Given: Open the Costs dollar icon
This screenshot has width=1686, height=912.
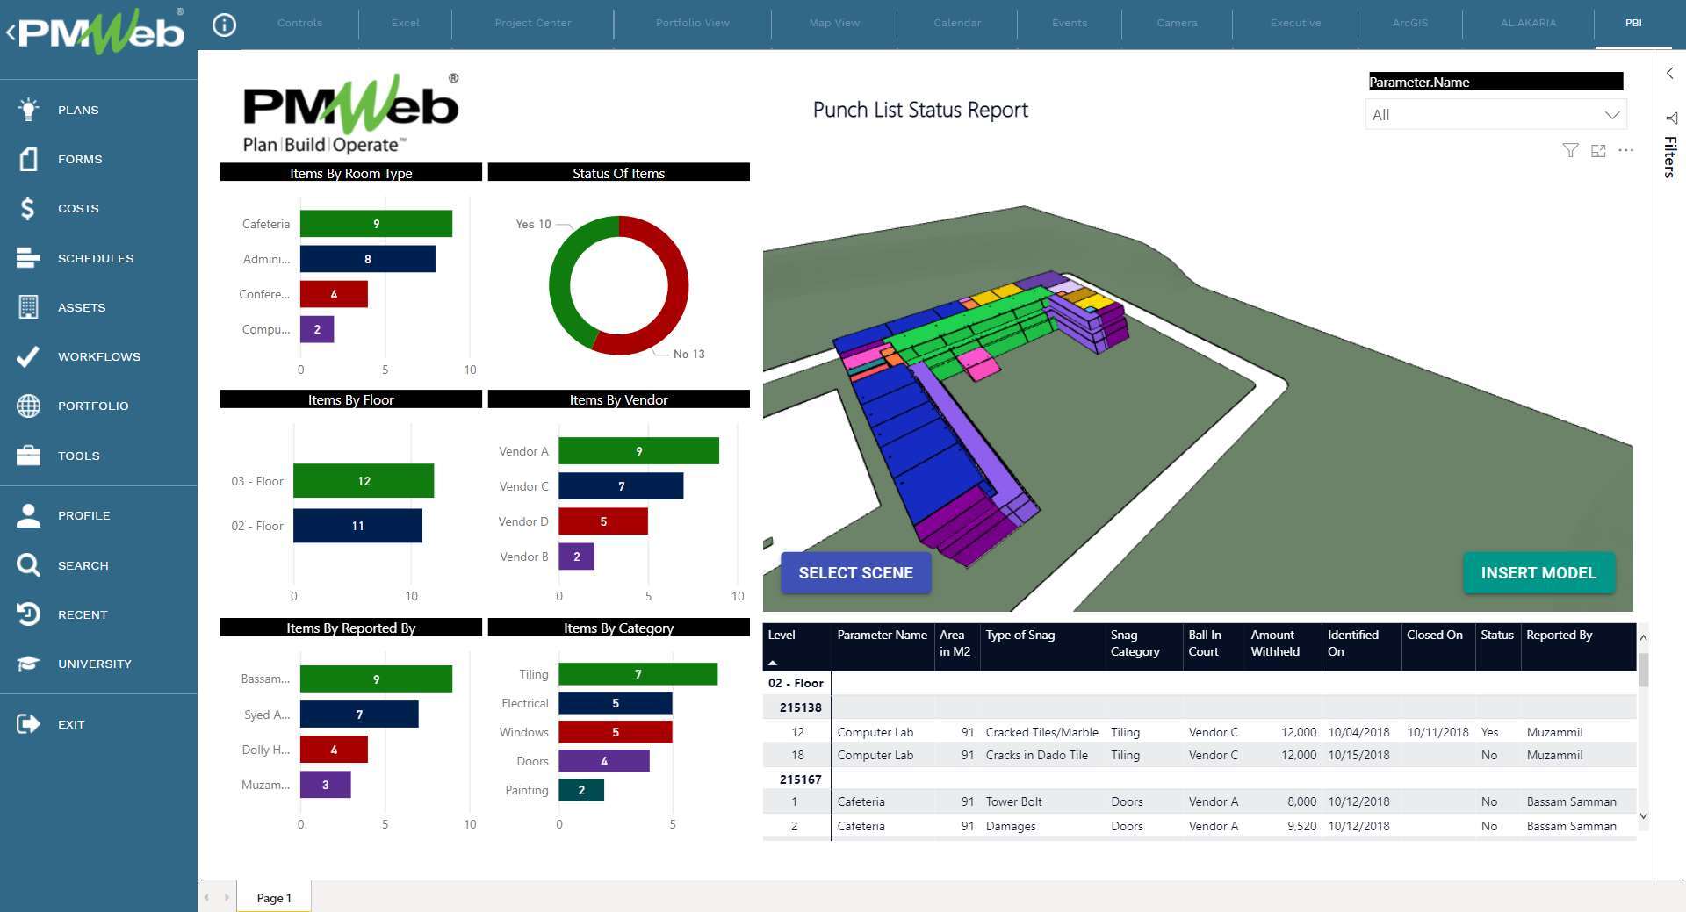Looking at the screenshot, I should tap(28, 208).
